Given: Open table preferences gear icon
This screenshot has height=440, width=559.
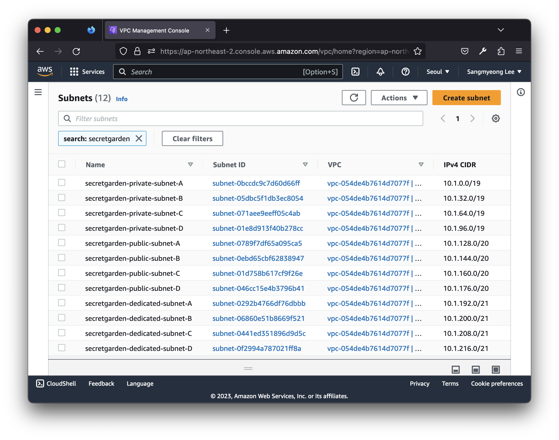Looking at the screenshot, I should click(496, 118).
